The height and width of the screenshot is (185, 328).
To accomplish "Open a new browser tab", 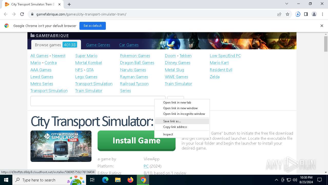I will [69, 4].
